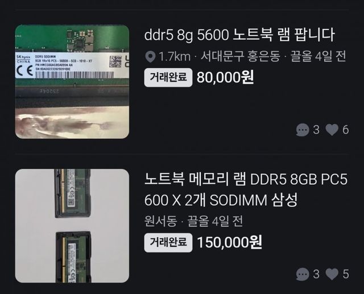This screenshot has height=294, width=364.
Task: Click the '서대문구 홍은동' location text
Action: (240, 56)
